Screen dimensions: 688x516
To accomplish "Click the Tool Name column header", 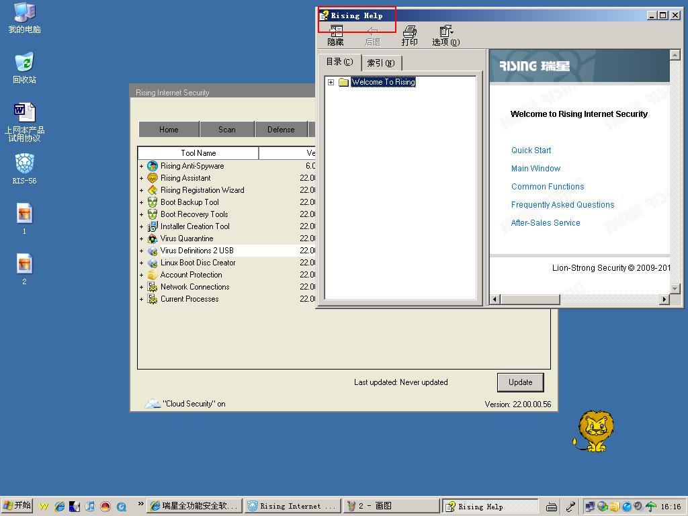I will click(x=198, y=153).
